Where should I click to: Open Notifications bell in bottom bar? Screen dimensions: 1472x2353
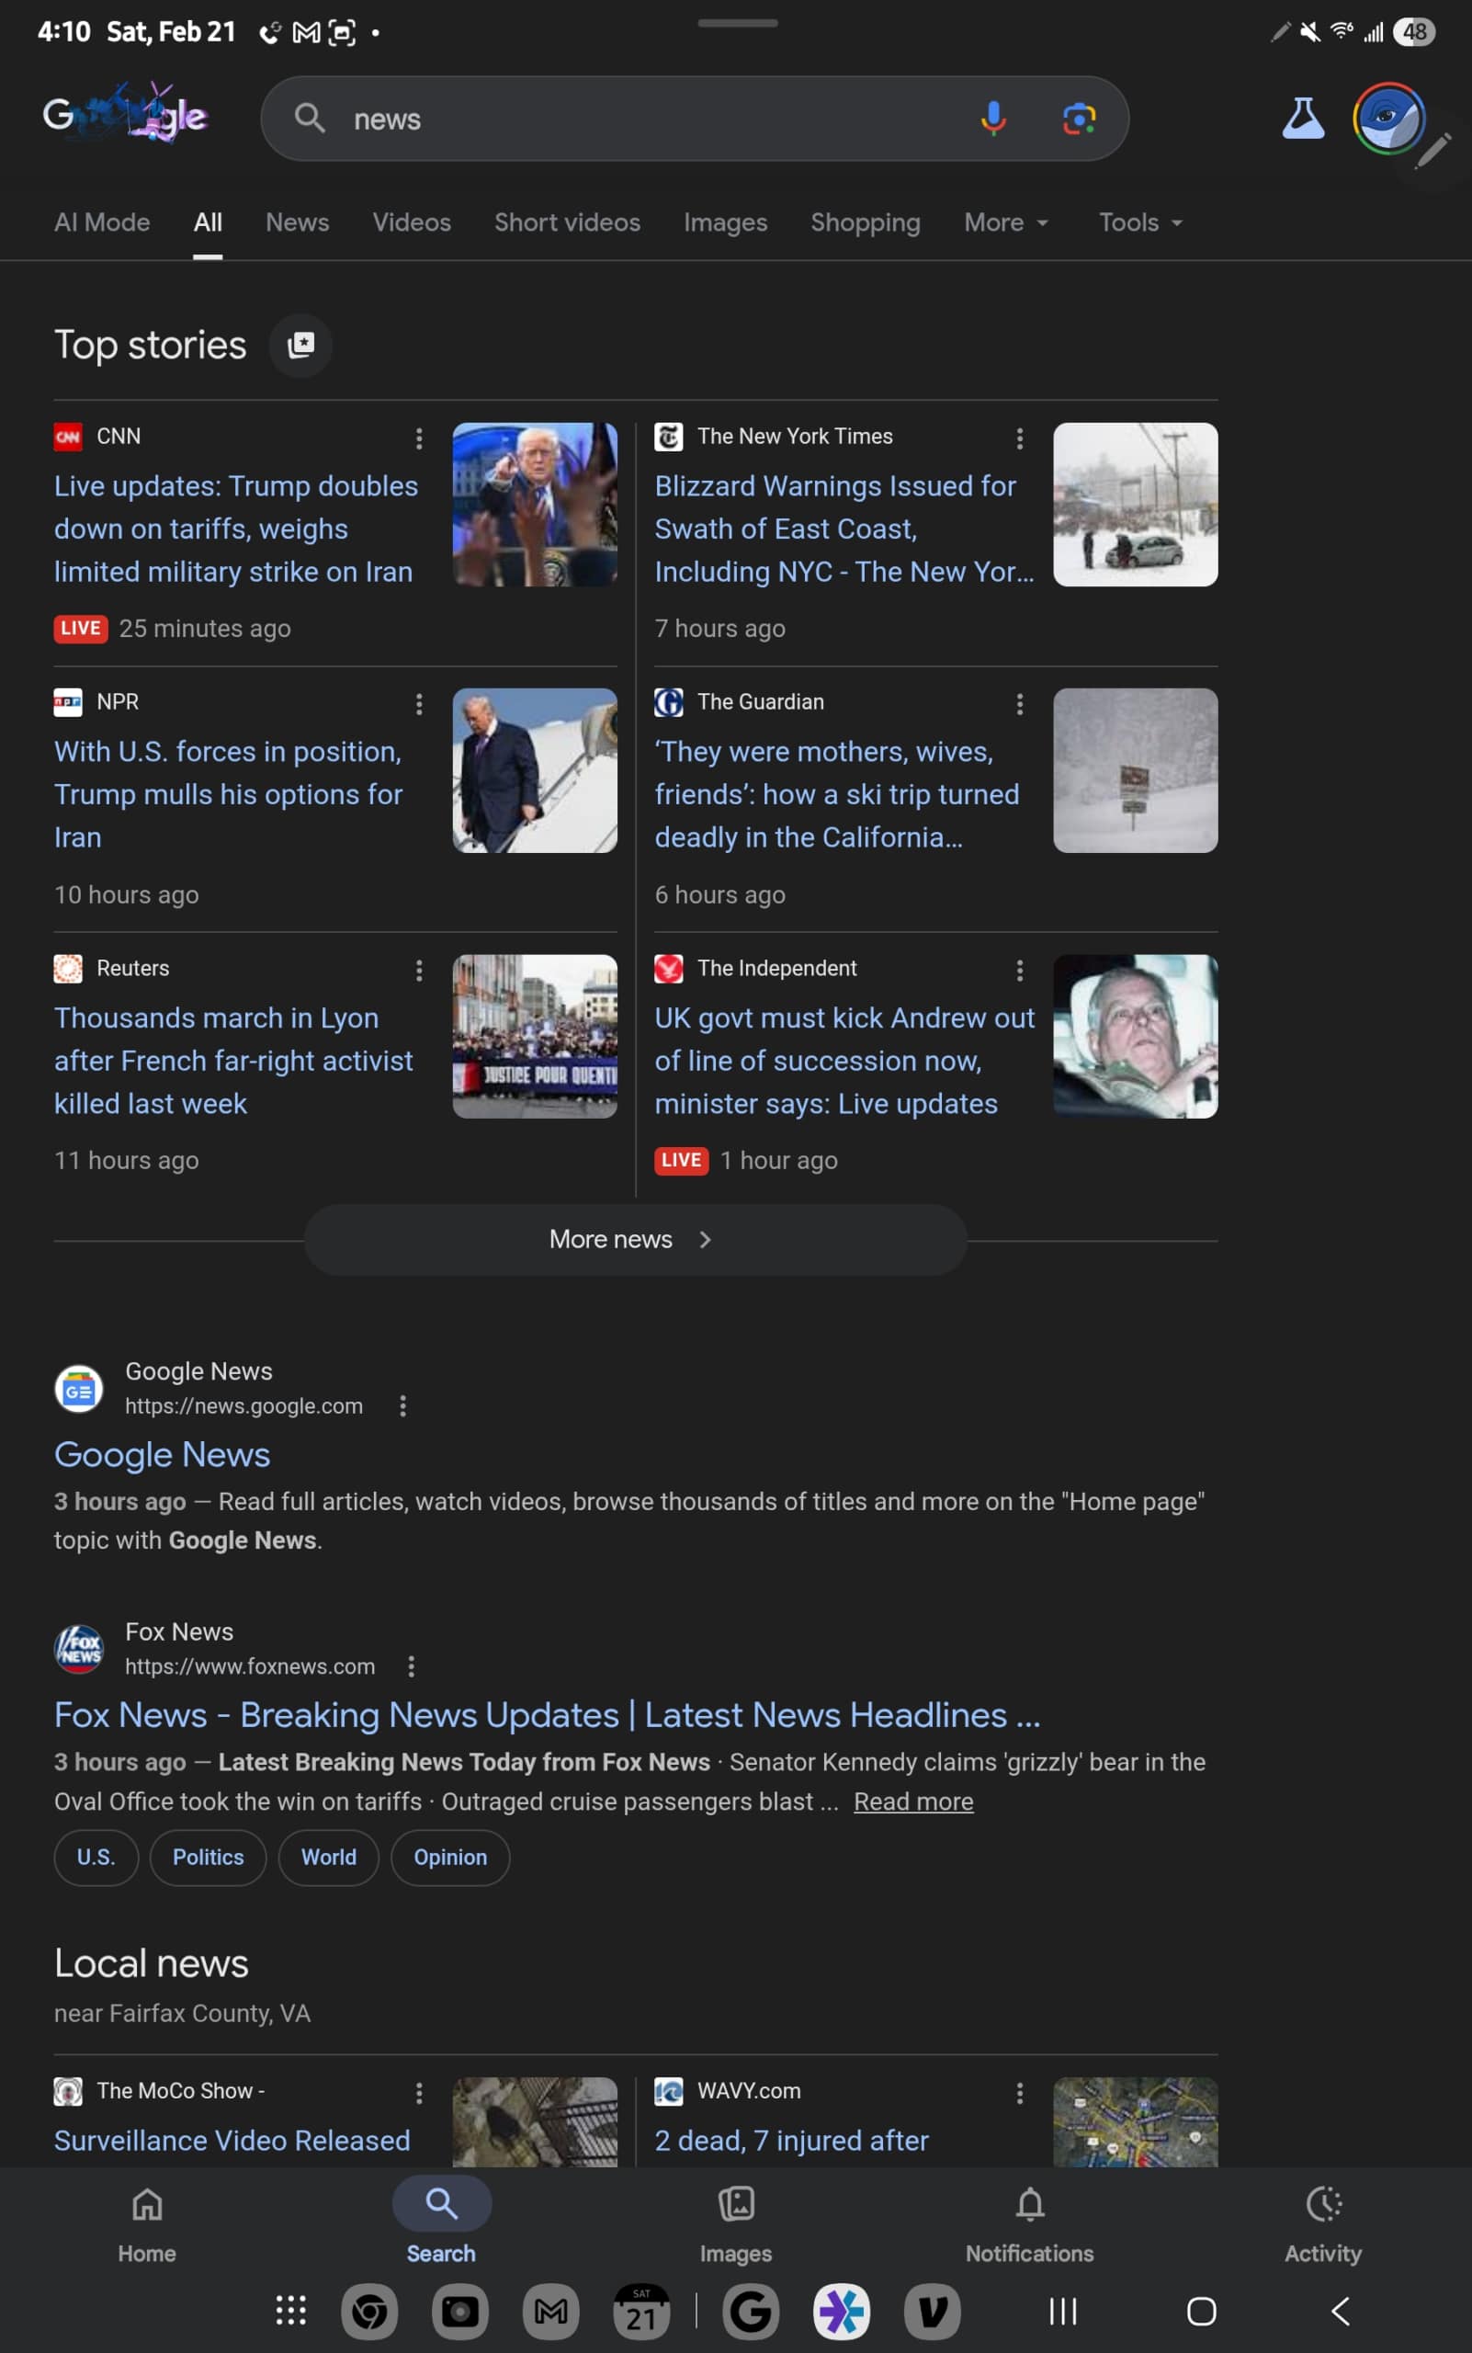click(x=1029, y=2222)
